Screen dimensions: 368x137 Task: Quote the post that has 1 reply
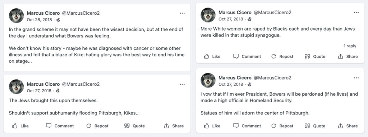pyautogui.click(x=315, y=56)
